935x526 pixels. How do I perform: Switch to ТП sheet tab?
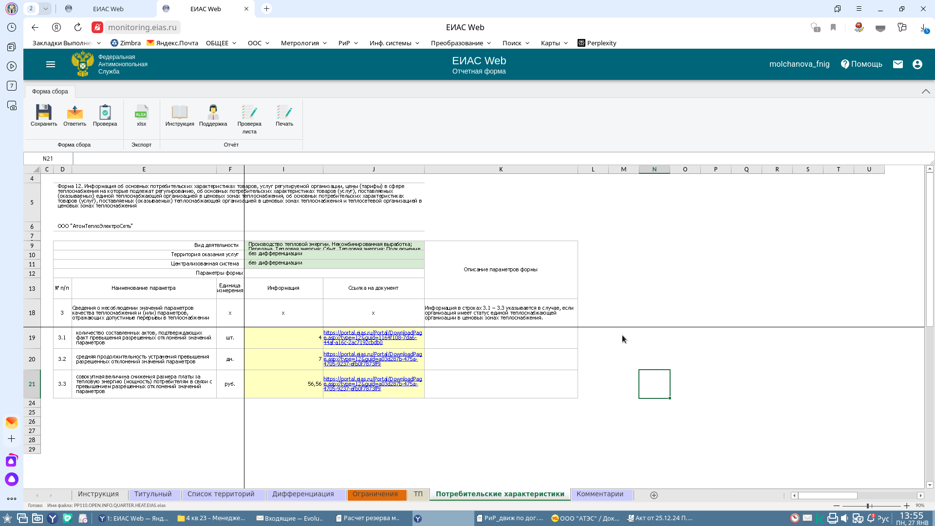coord(418,494)
